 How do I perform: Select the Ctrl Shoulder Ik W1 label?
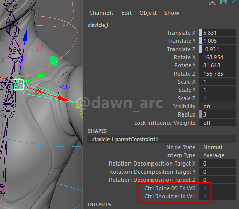pos(170,196)
